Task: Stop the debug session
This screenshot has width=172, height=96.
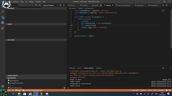Action: (40, 5)
